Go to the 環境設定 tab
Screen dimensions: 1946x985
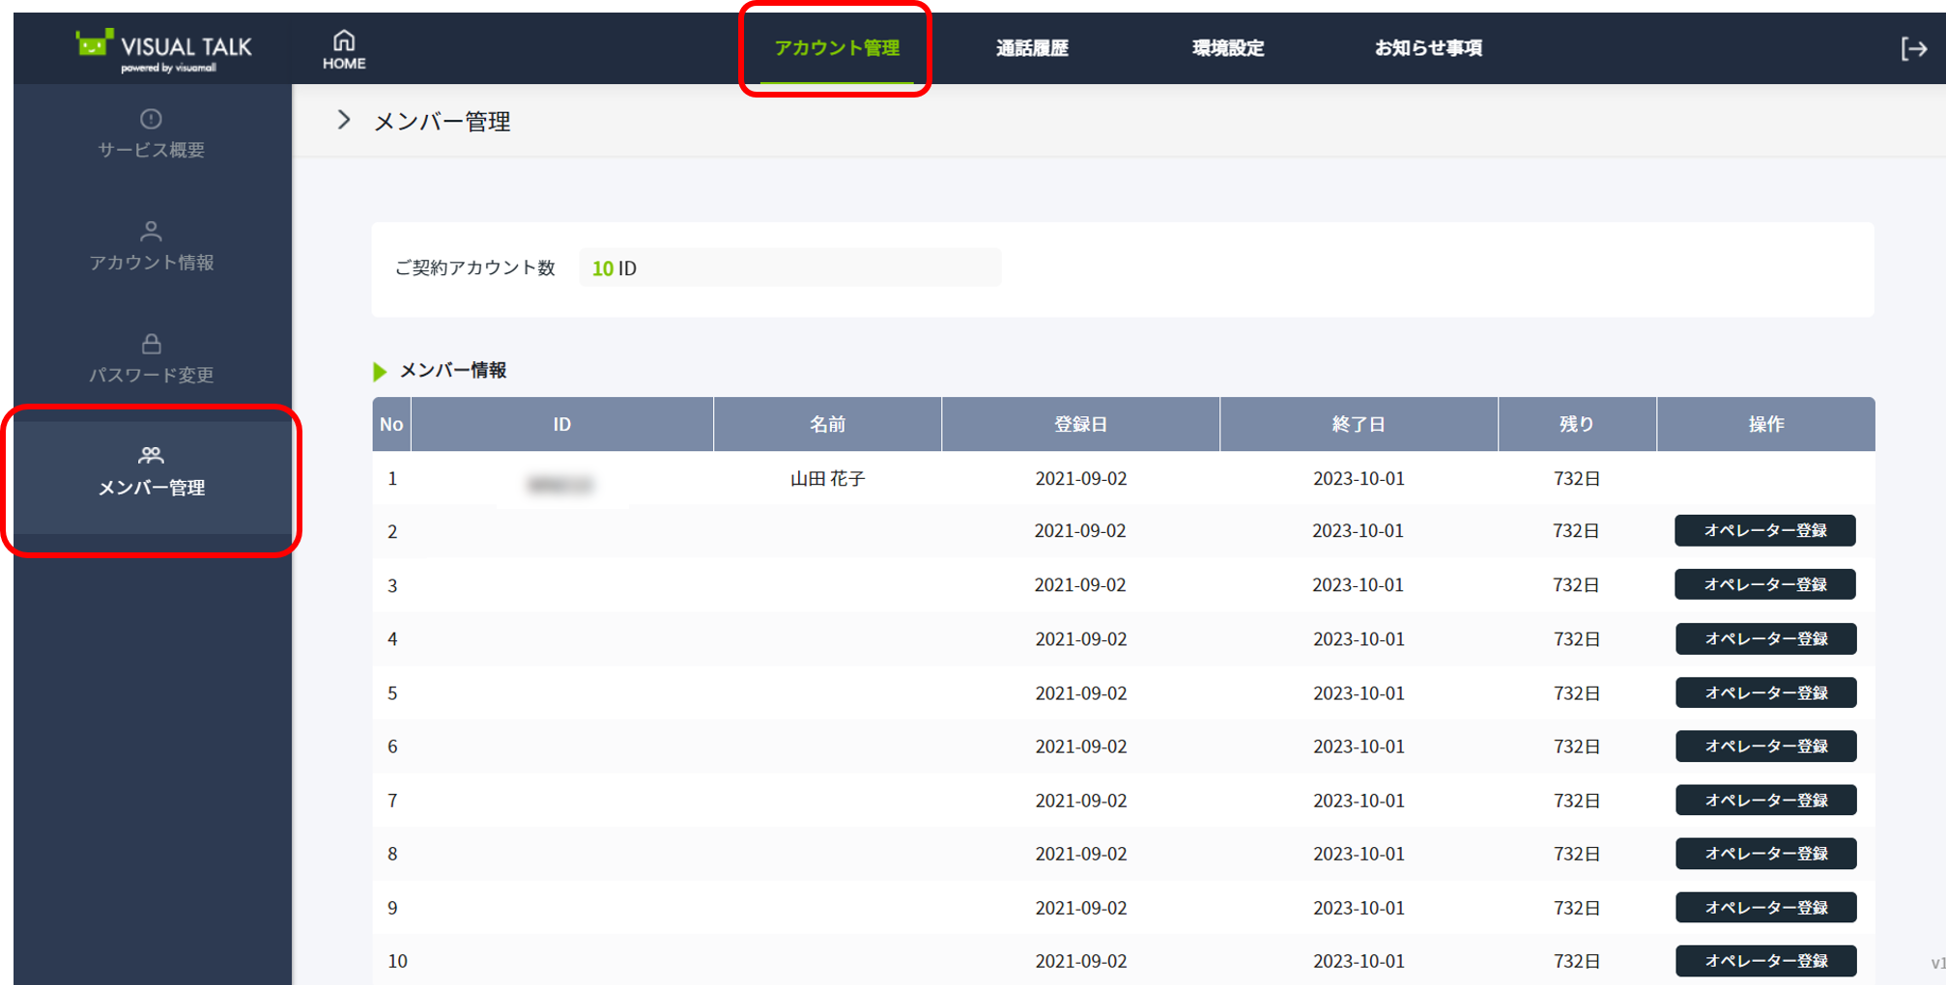tap(1227, 48)
